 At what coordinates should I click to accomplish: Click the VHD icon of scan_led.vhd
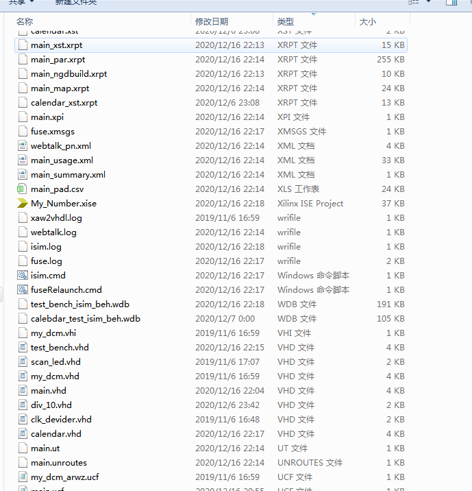pyautogui.click(x=23, y=362)
